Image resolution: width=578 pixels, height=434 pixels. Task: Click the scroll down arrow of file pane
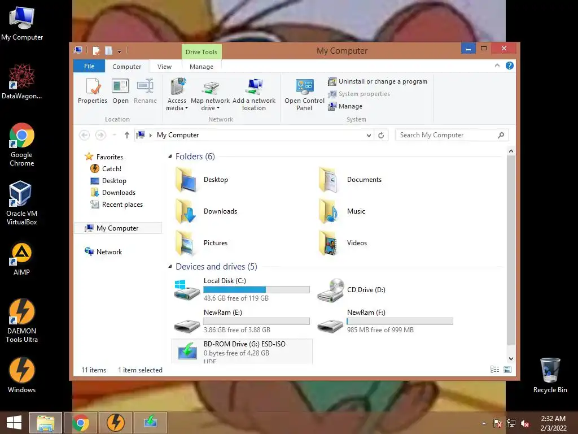pos(511,359)
